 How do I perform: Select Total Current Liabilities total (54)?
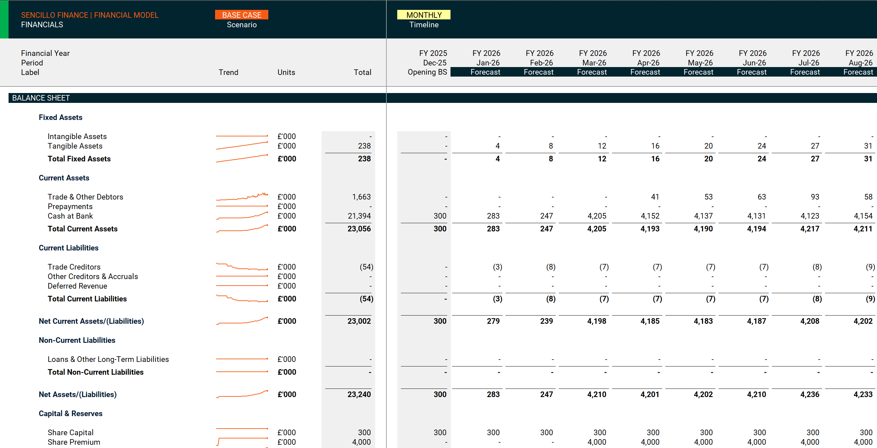click(x=366, y=299)
